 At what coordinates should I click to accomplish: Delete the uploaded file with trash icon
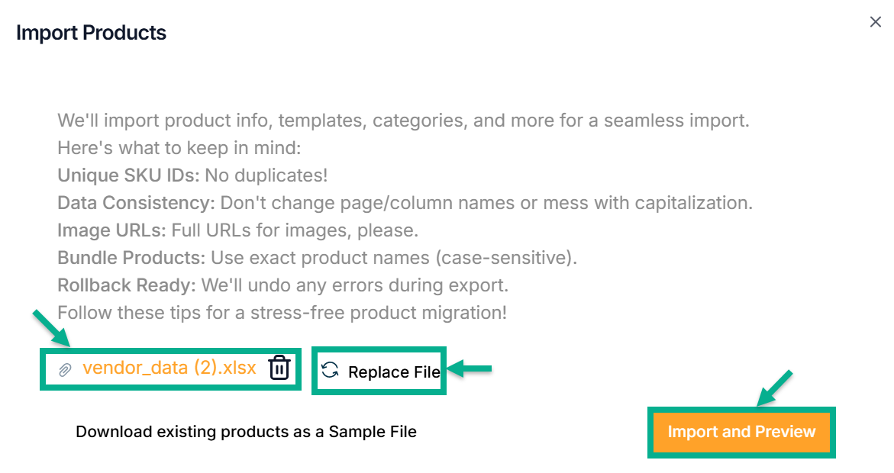click(279, 368)
